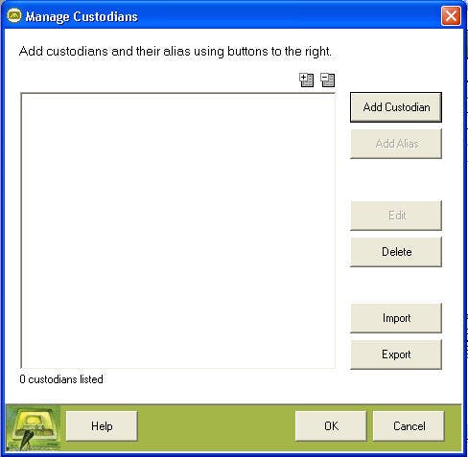Collapse all custodians with the minus-list icon
The image size is (468, 457).
pos(328,80)
